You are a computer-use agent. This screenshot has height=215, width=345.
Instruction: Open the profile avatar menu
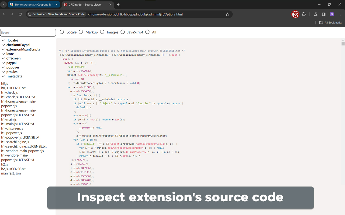pyautogui.click(x=332, y=14)
